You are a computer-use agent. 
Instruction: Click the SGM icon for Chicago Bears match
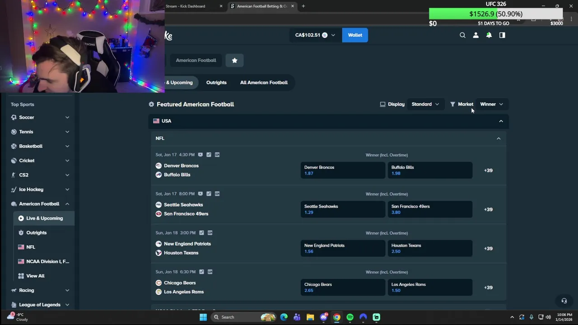tap(210, 272)
